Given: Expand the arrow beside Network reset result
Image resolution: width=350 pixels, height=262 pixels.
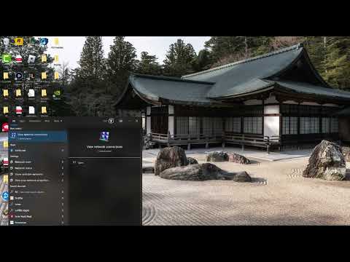Looking at the screenshot, I should click(63, 162).
